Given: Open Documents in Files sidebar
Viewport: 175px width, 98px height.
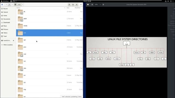Looking at the screenshot, I should click(x=8, y=19).
